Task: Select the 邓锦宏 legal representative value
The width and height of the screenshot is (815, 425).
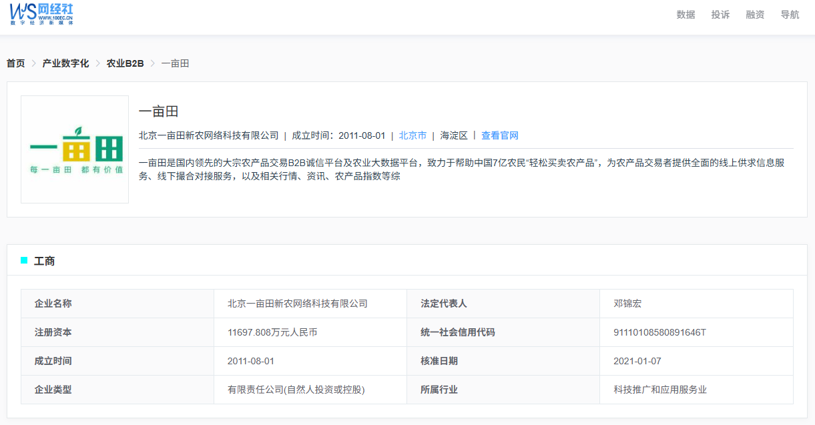Action: click(x=627, y=304)
